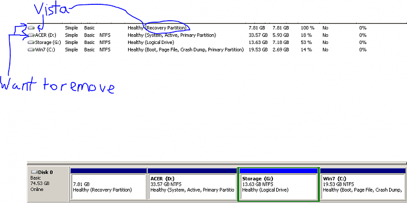Select the Win7 (C:) partition block in Disk 0
This screenshot has height=203, width=407.
click(x=363, y=184)
